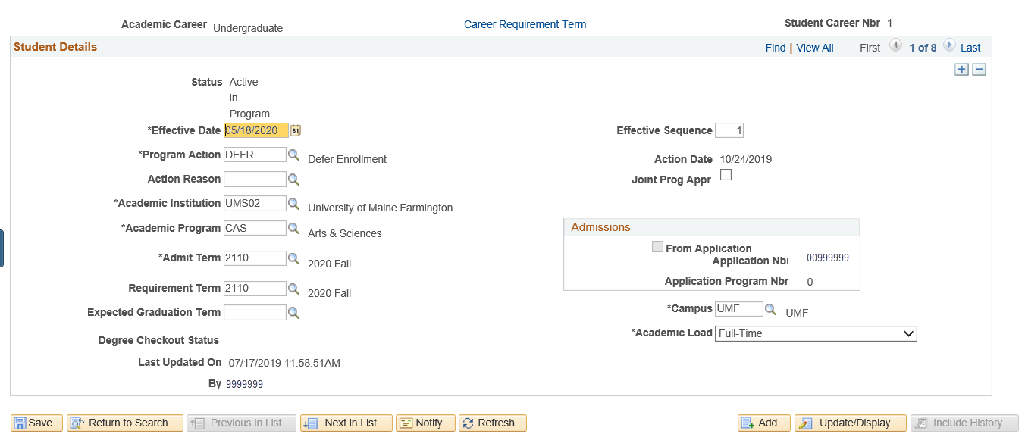Click the Save button
Image resolution: width=1025 pixels, height=434 pixels.
click(x=36, y=423)
